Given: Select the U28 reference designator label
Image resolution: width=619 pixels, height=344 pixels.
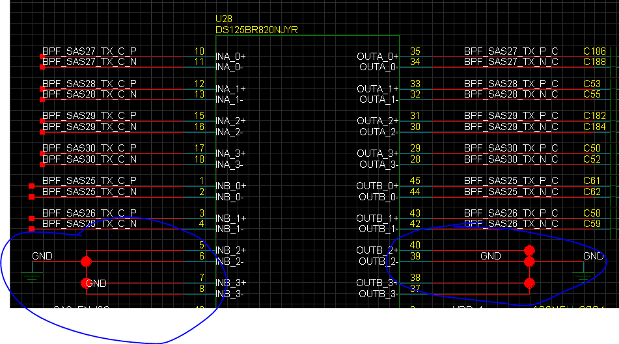Looking at the screenshot, I should click(x=224, y=19).
